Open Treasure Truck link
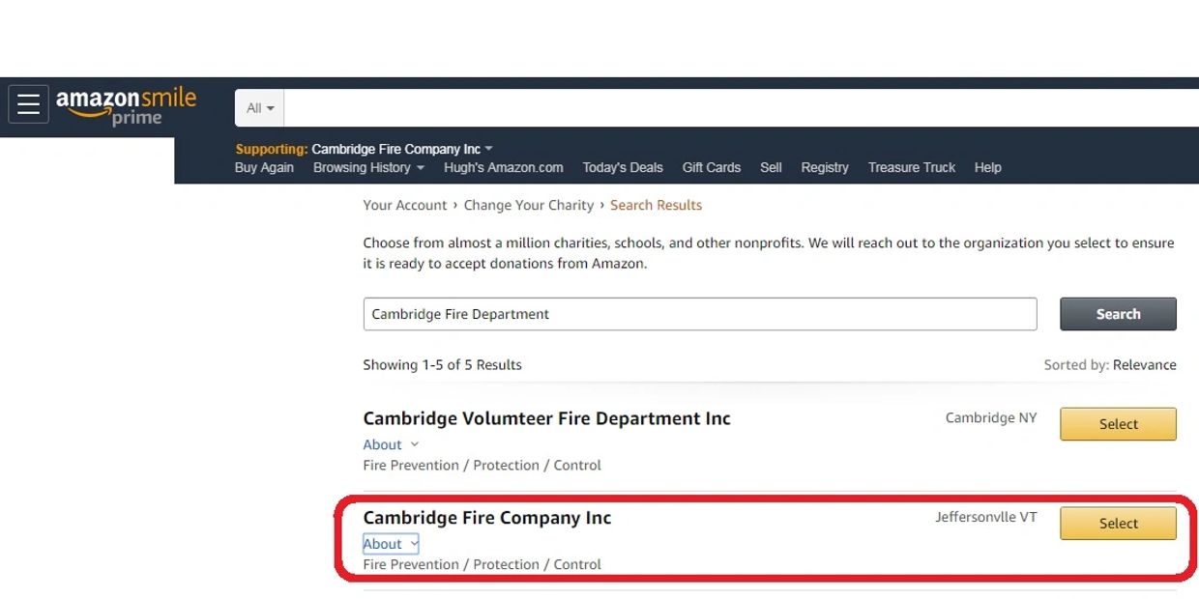This screenshot has width=1199, height=599. click(912, 167)
